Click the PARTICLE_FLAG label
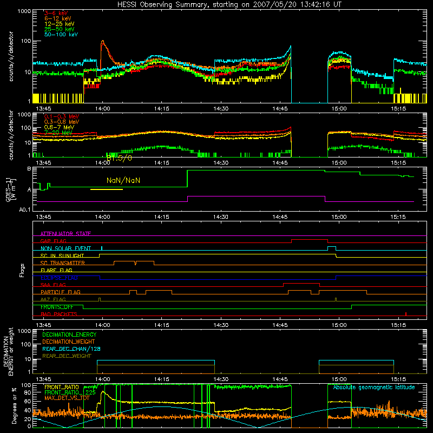 tap(61, 292)
